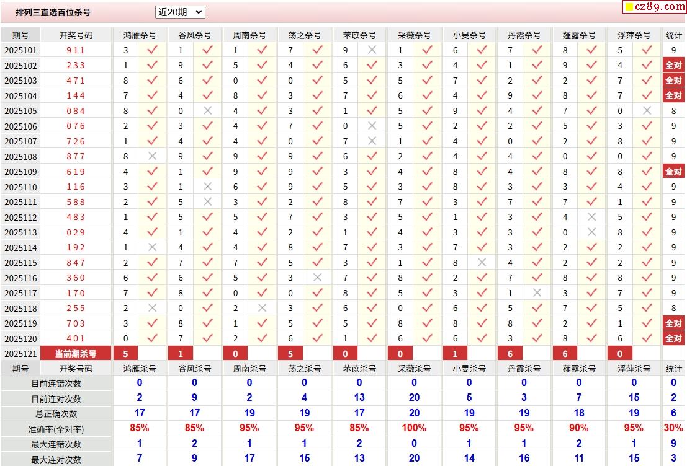Click the X mark for 鸿雁杀号 in row 2025118
The image size is (687, 466).
pos(153,308)
